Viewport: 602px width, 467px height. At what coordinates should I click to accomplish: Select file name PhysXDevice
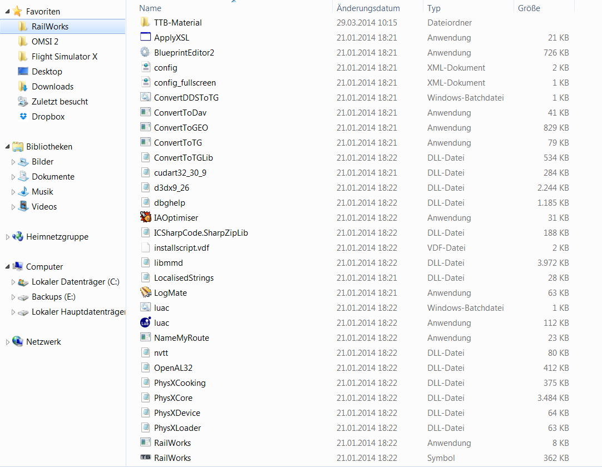[x=177, y=413]
